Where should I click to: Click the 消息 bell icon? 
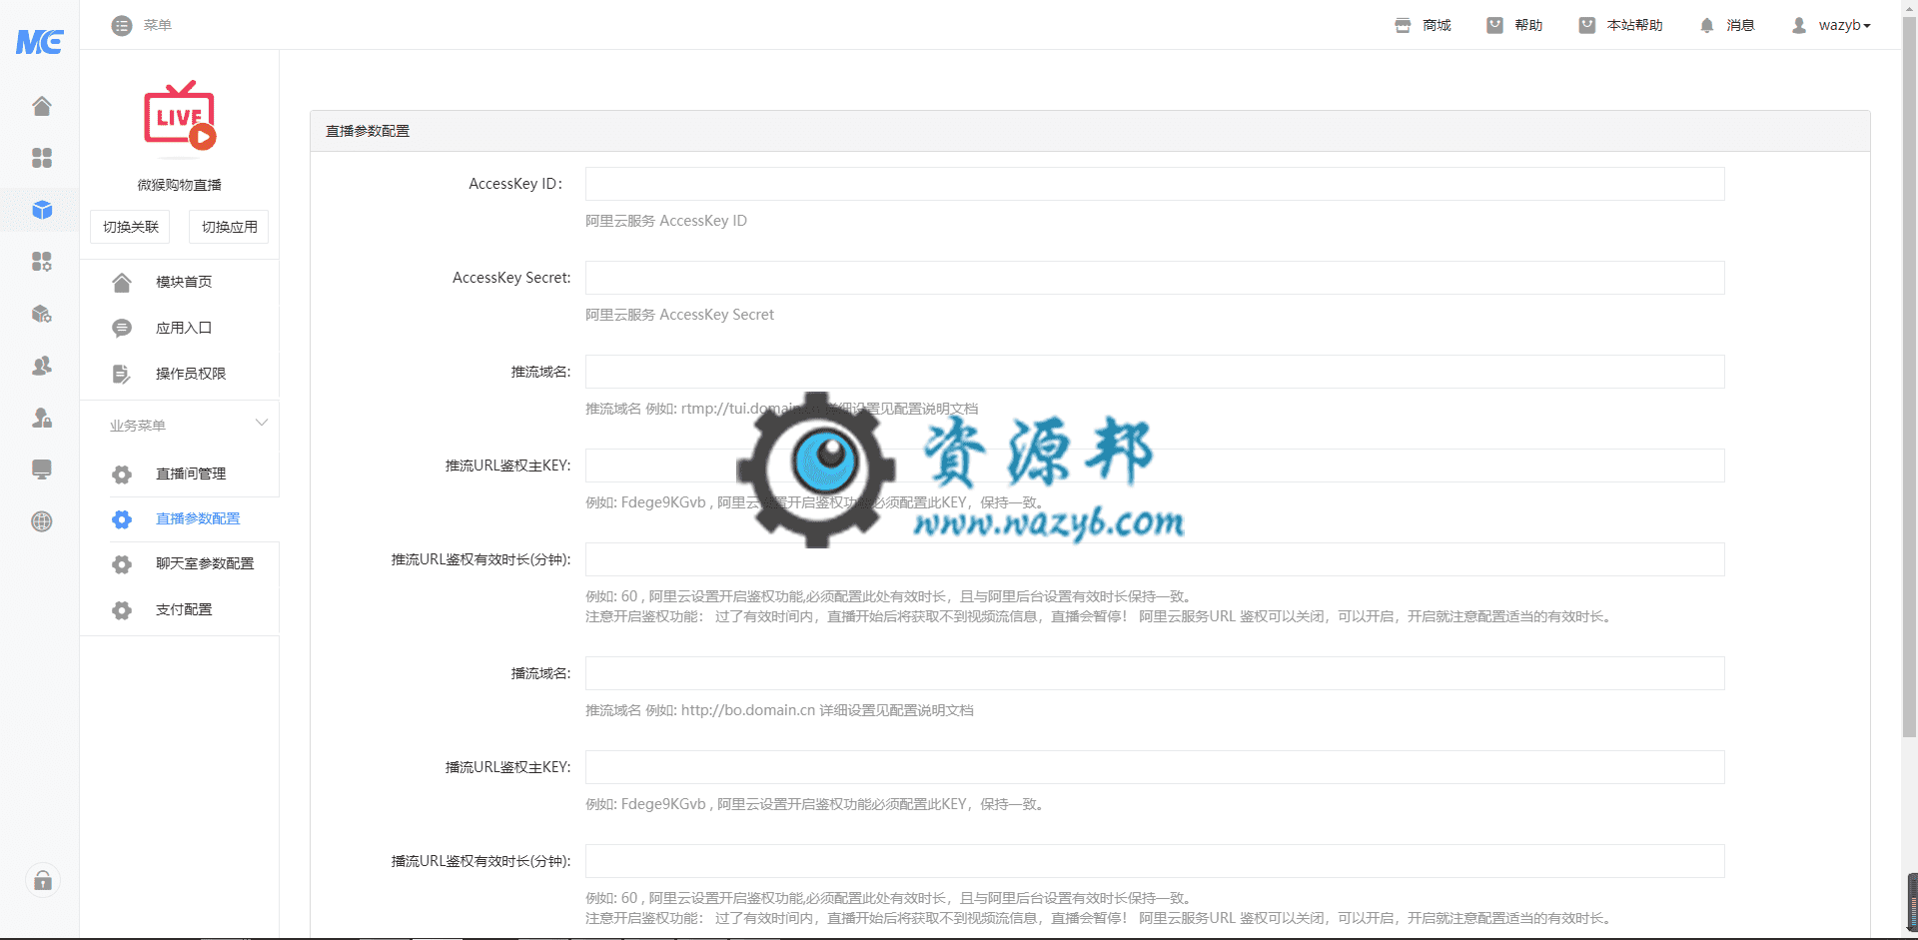coord(1706,25)
